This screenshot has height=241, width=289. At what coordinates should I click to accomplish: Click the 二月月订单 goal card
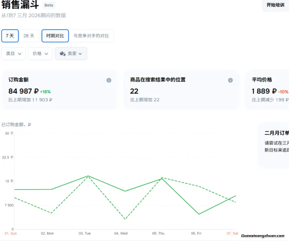point(275,144)
